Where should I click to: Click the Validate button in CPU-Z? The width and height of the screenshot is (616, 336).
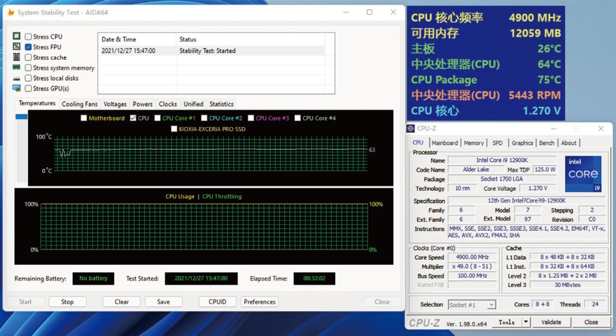coord(550,322)
